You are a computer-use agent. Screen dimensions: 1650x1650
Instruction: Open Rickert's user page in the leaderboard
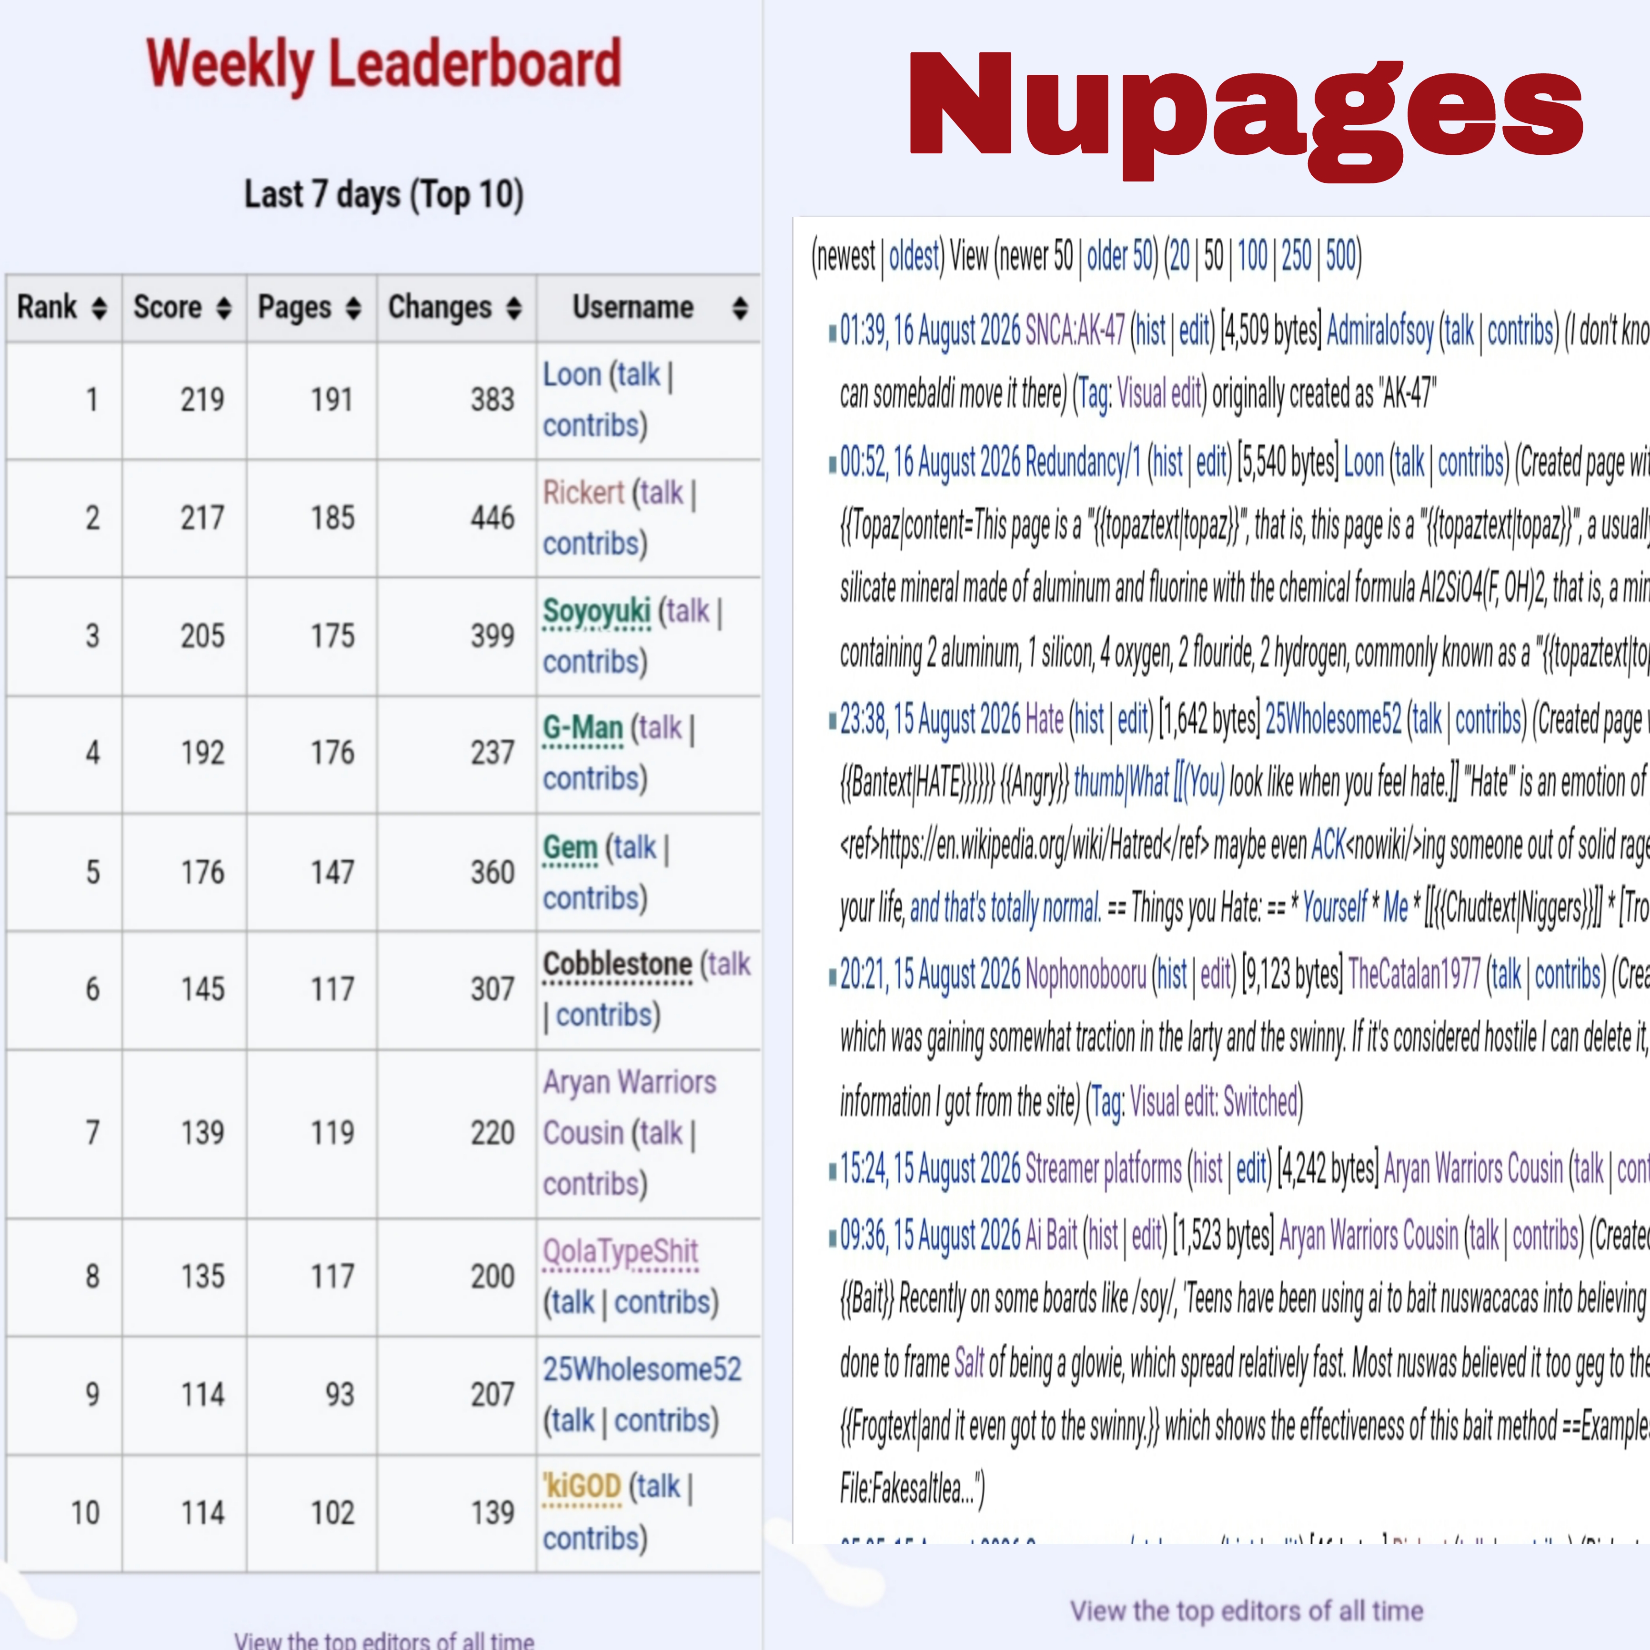point(584,493)
